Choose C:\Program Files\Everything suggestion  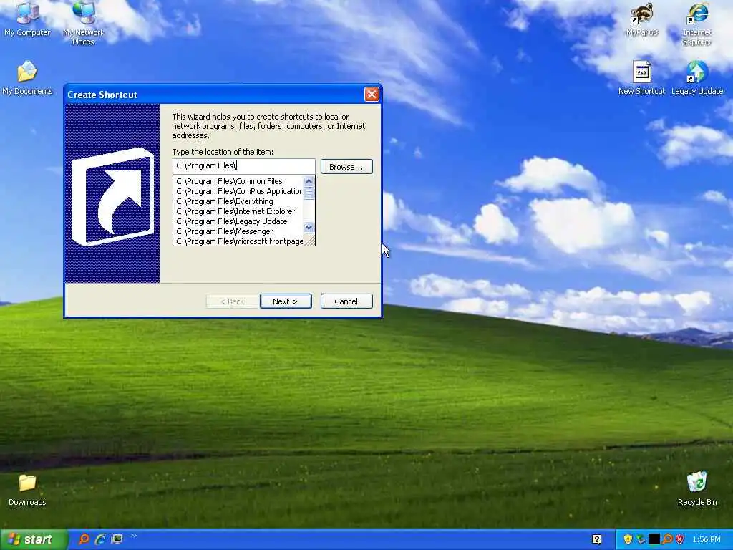238,201
